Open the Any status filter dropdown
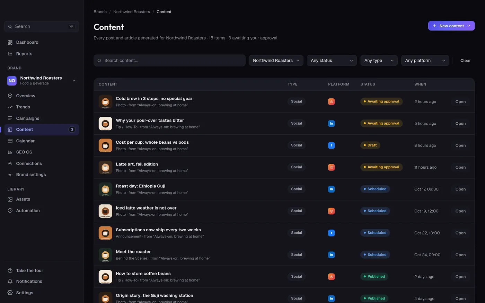The image size is (485, 303). pyautogui.click(x=332, y=61)
